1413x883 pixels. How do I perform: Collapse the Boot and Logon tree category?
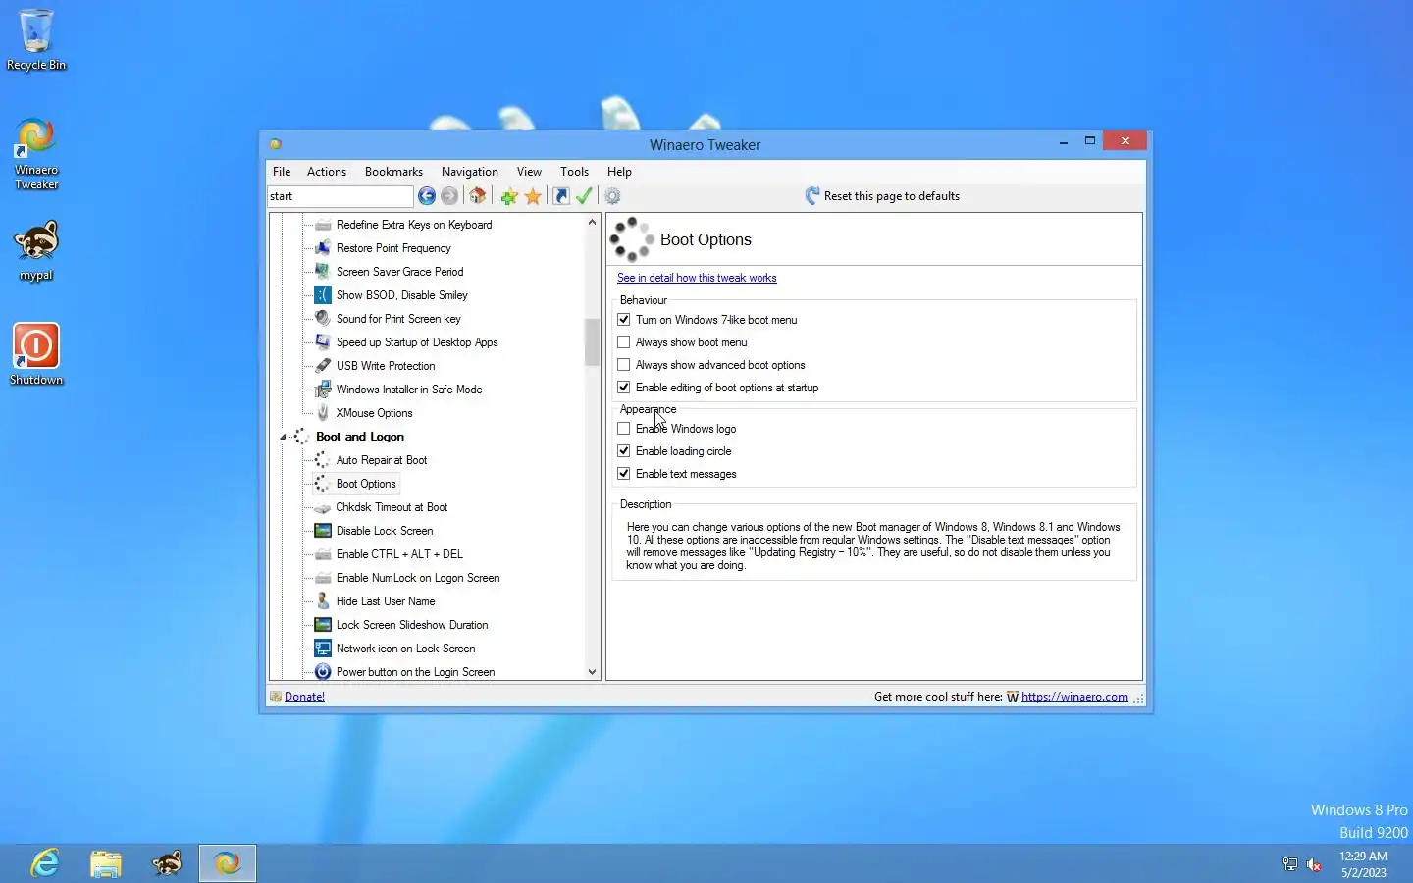(x=283, y=438)
